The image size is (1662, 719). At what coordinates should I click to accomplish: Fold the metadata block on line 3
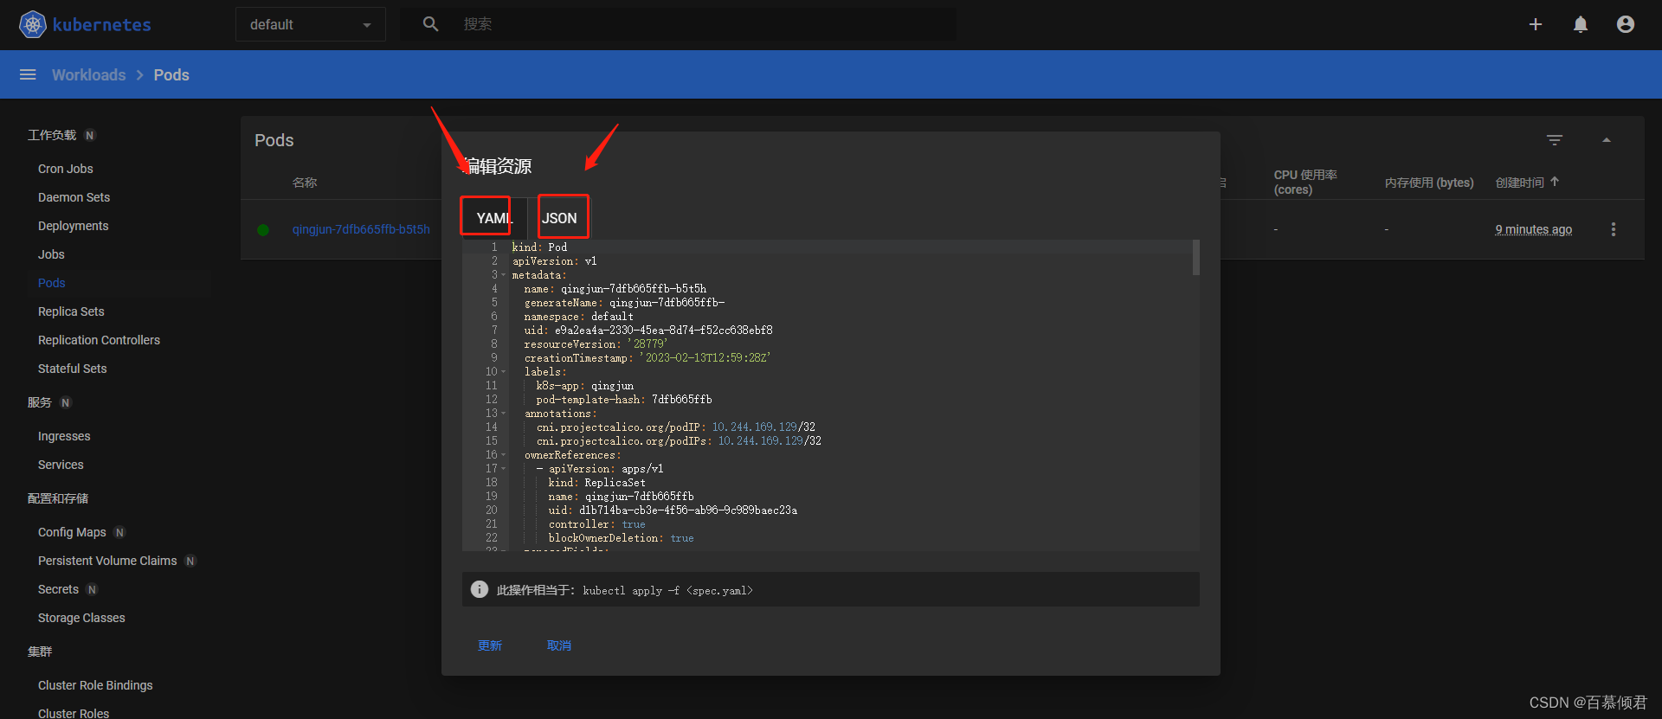coord(503,275)
